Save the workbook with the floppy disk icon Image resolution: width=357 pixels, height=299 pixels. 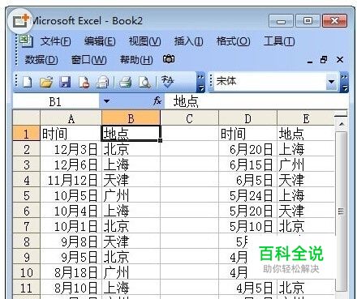[65, 82]
